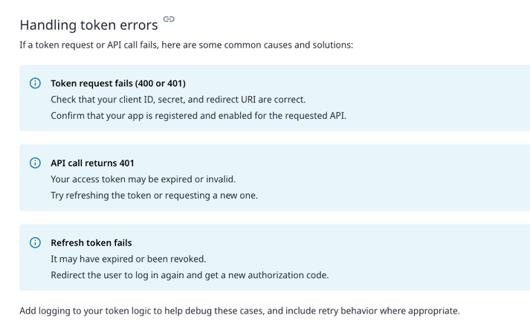Image resolution: width=530 pixels, height=333 pixels.
Task: Select the Token request fails (400 or 401) title
Action: (117, 83)
